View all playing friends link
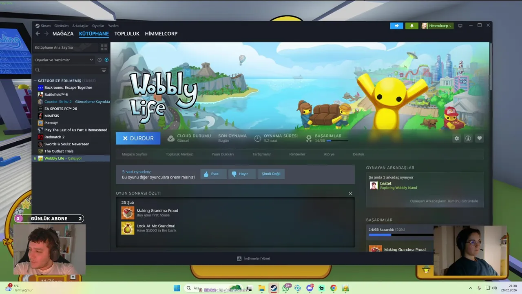522x294 pixels. [x=444, y=201]
